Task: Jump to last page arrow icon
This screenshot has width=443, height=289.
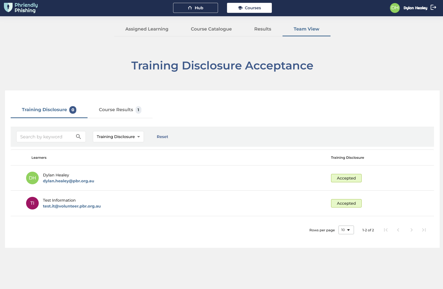Action: coord(424,230)
